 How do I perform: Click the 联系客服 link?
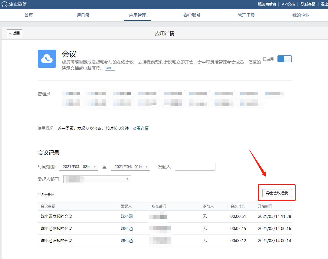pos(308,4)
